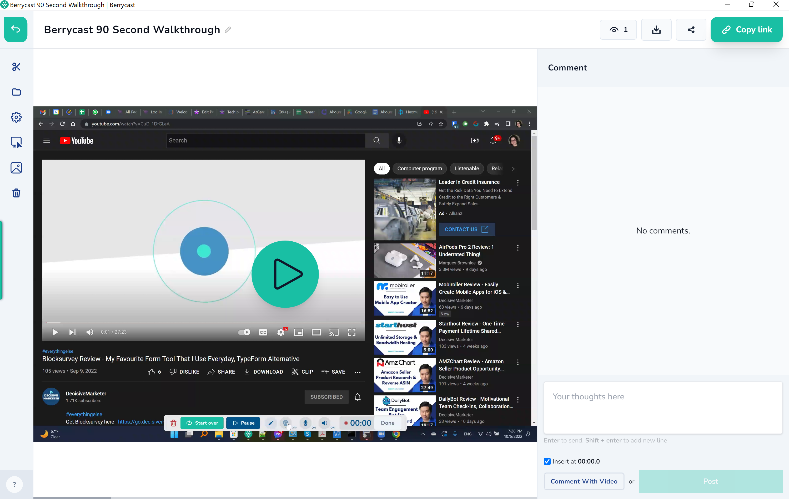Viewport: 789px width, 499px height.
Task: Delete video using sidebar trash icon
Action: click(x=16, y=193)
